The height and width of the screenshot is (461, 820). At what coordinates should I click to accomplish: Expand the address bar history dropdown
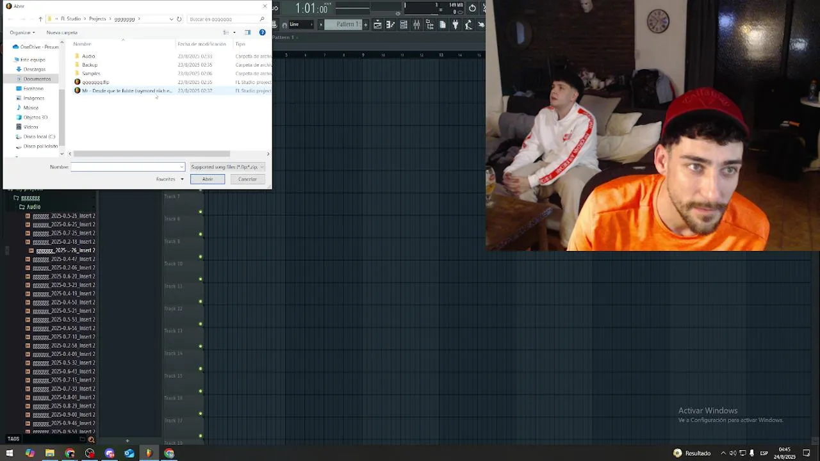coord(171,19)
